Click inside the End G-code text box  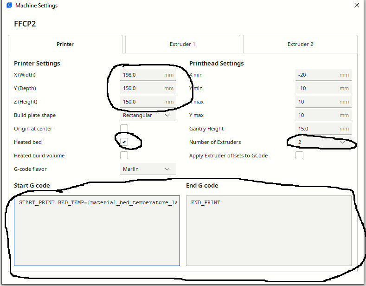coord(269,231)
